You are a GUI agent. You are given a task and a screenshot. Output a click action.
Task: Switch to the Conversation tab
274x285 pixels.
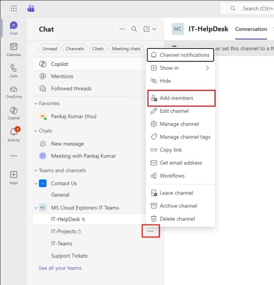251,29
